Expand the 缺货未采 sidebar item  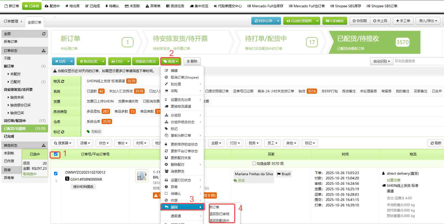[17, 97]
